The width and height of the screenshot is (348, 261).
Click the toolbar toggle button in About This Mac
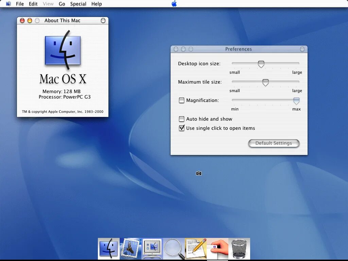[x=103, y=20]
